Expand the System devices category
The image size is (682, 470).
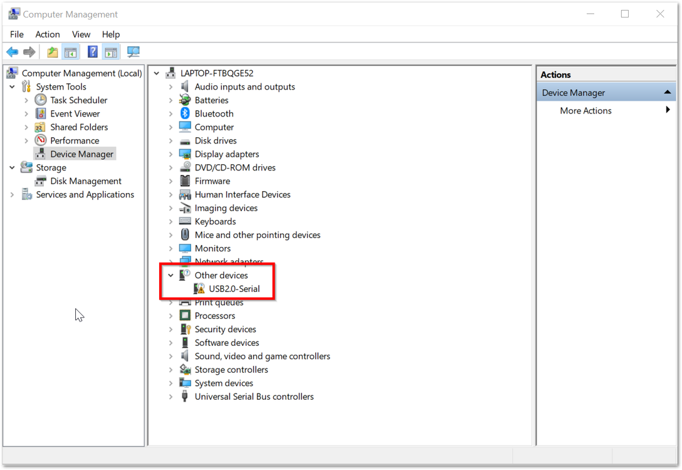point(171,383)
